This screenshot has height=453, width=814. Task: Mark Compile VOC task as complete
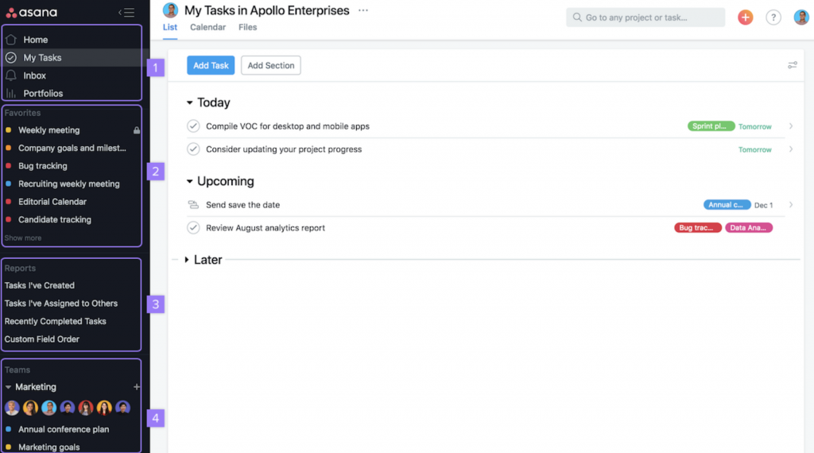[x=193, y=126]
